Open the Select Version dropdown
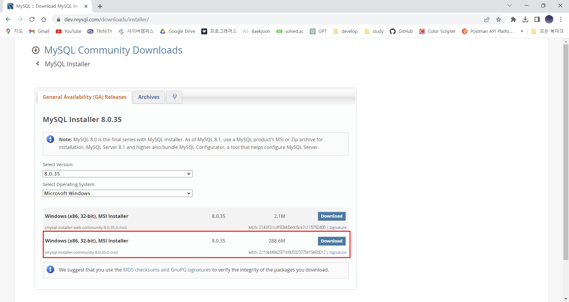 coord(118,174)
